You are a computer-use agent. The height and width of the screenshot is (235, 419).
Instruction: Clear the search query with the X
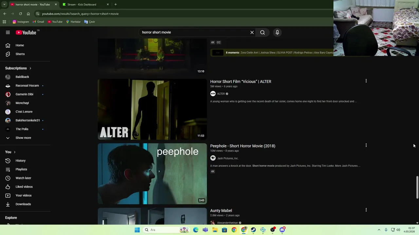pyautogui.click(x=252, y=32)
